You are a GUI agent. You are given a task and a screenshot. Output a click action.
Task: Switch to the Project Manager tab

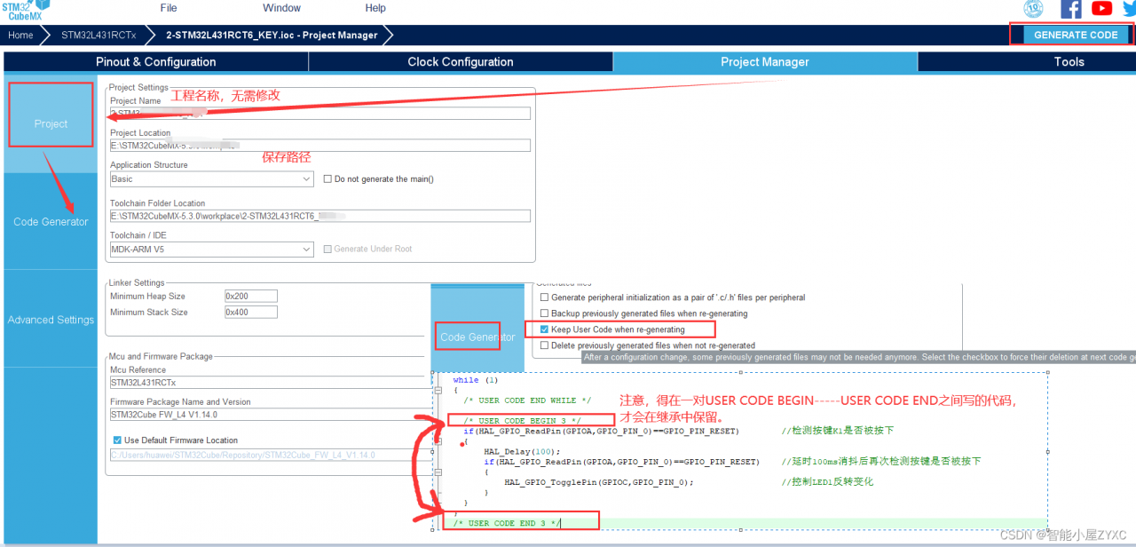[765, 62]
